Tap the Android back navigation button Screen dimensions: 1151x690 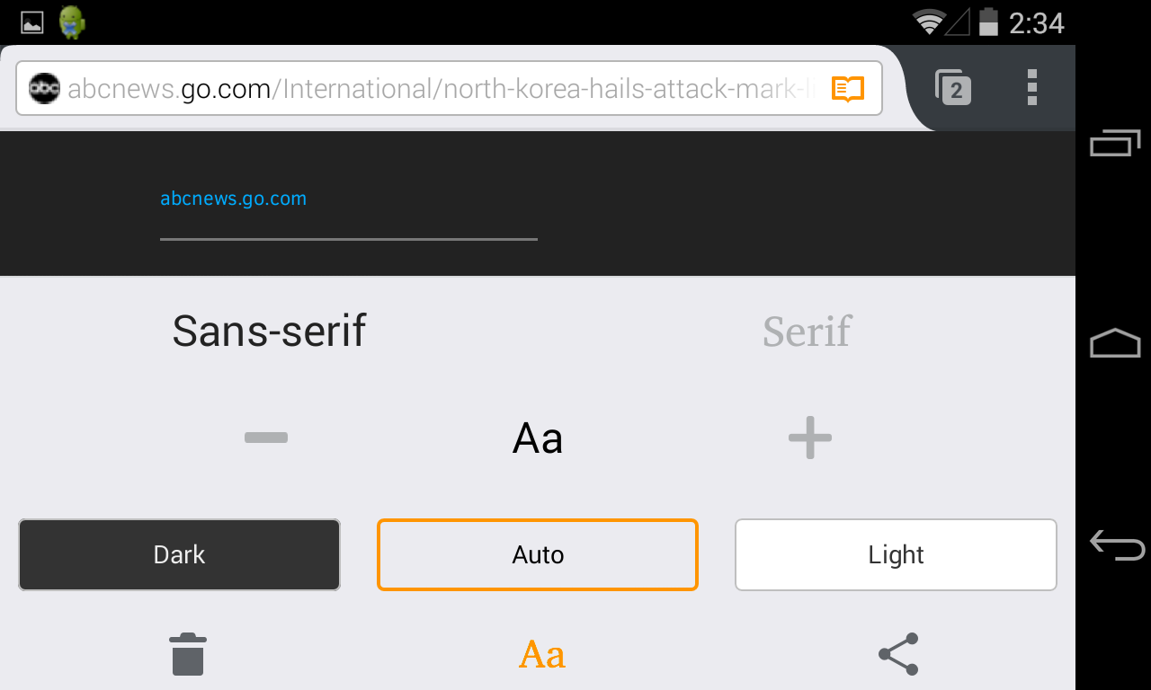click(1116, 544)
